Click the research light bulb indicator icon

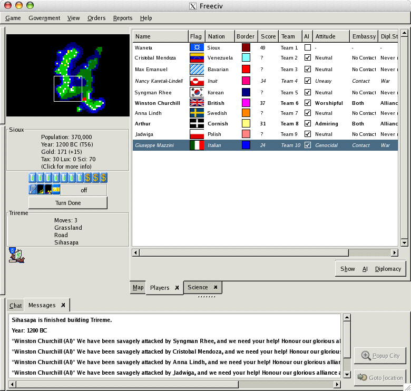coord(32,189)
